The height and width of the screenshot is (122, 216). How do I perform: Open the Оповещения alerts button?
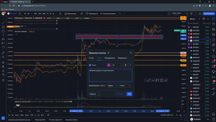coord(92,14)
